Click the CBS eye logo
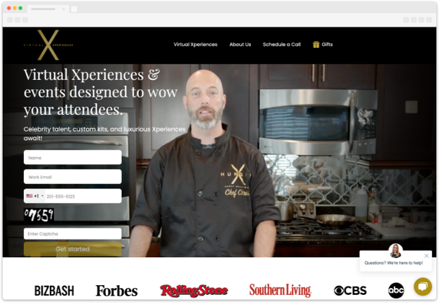This screenshot has width=439, height=303. pyautogui.click(x=350, y=291)
